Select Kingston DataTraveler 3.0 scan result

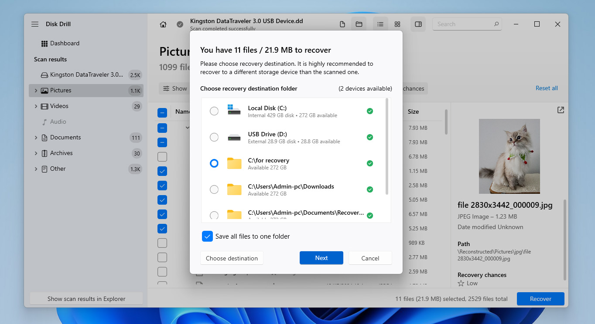tap(86, 75)
